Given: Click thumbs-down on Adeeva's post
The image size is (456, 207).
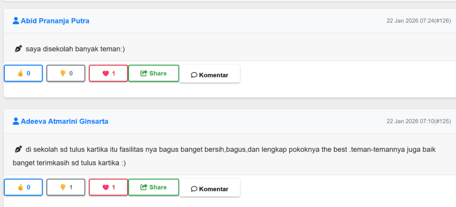Looking at the screenshot, I should (x=65, y=187).
